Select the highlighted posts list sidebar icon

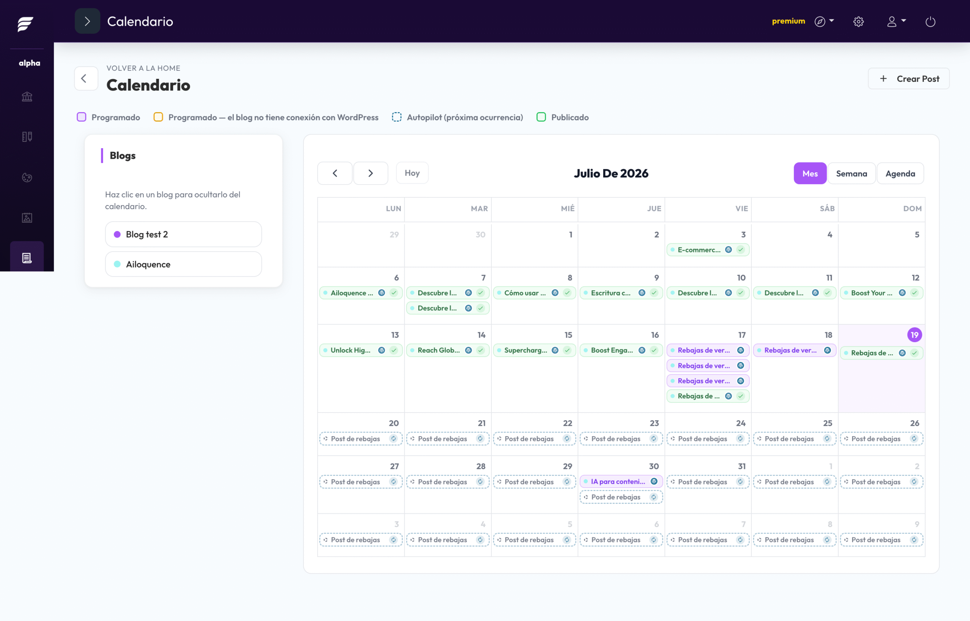pyautogui.click(x=27, y=258)
